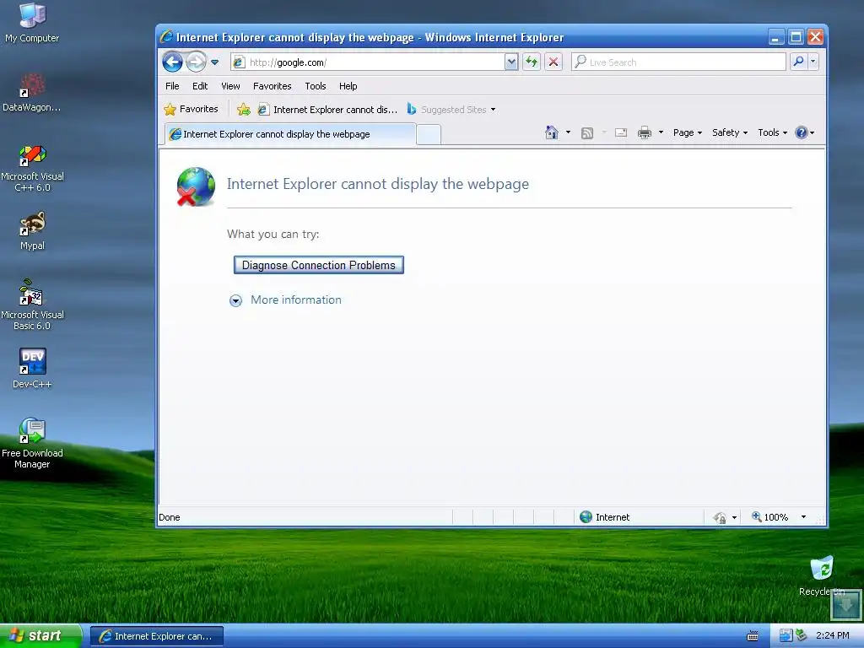The image size is (864, 648).
Task: Click the More information link
Action: (x=296, y=300)
